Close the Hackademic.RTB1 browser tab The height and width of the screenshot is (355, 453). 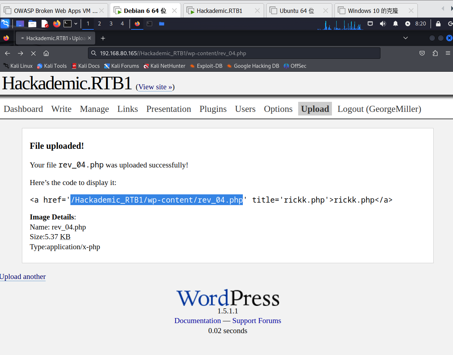pyautogui.click(x=89, y=38)
